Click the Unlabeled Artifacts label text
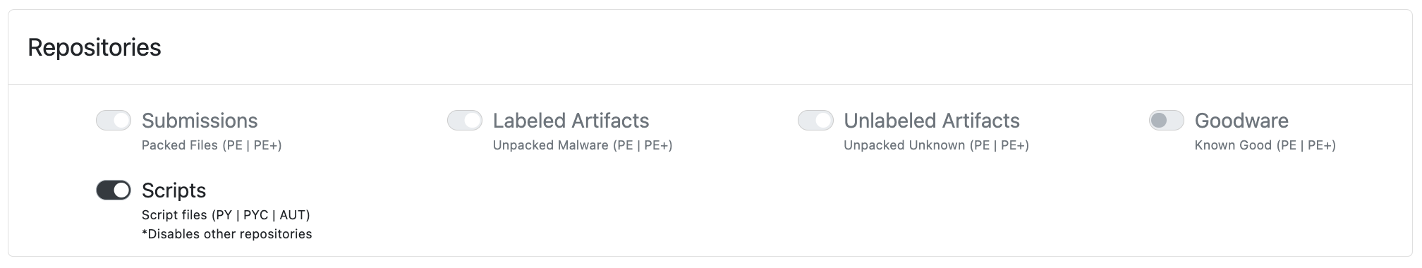Viewport: 1422px width, 268px height. 932,121
